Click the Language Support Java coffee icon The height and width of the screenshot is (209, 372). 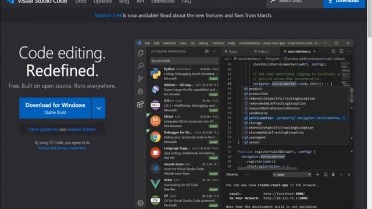(155, 152)
